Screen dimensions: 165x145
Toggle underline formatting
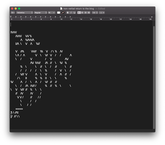(75, 13)
